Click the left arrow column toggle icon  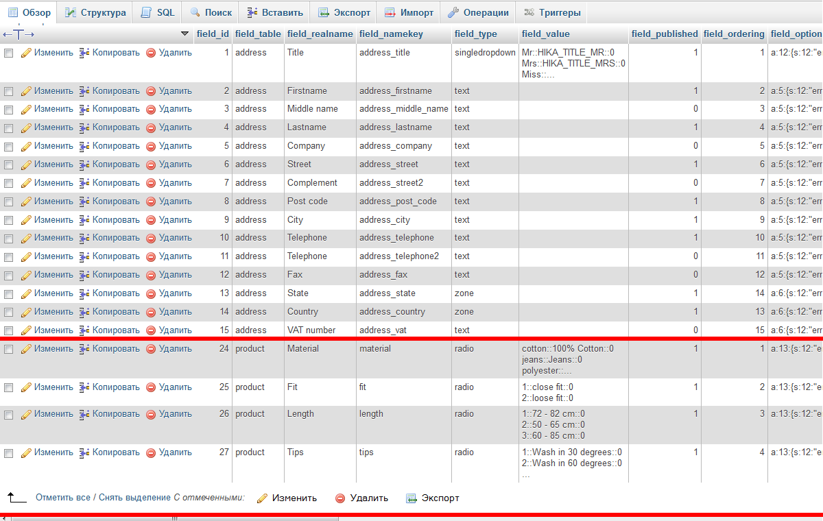(6, 34)
